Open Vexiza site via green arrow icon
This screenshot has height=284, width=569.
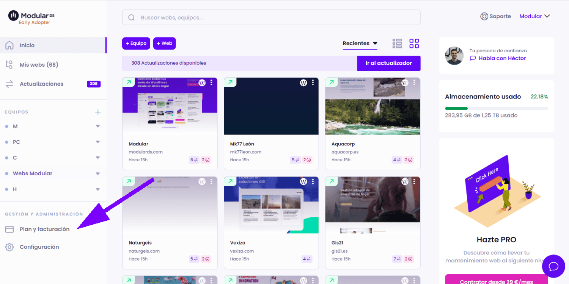pos(230,181)
